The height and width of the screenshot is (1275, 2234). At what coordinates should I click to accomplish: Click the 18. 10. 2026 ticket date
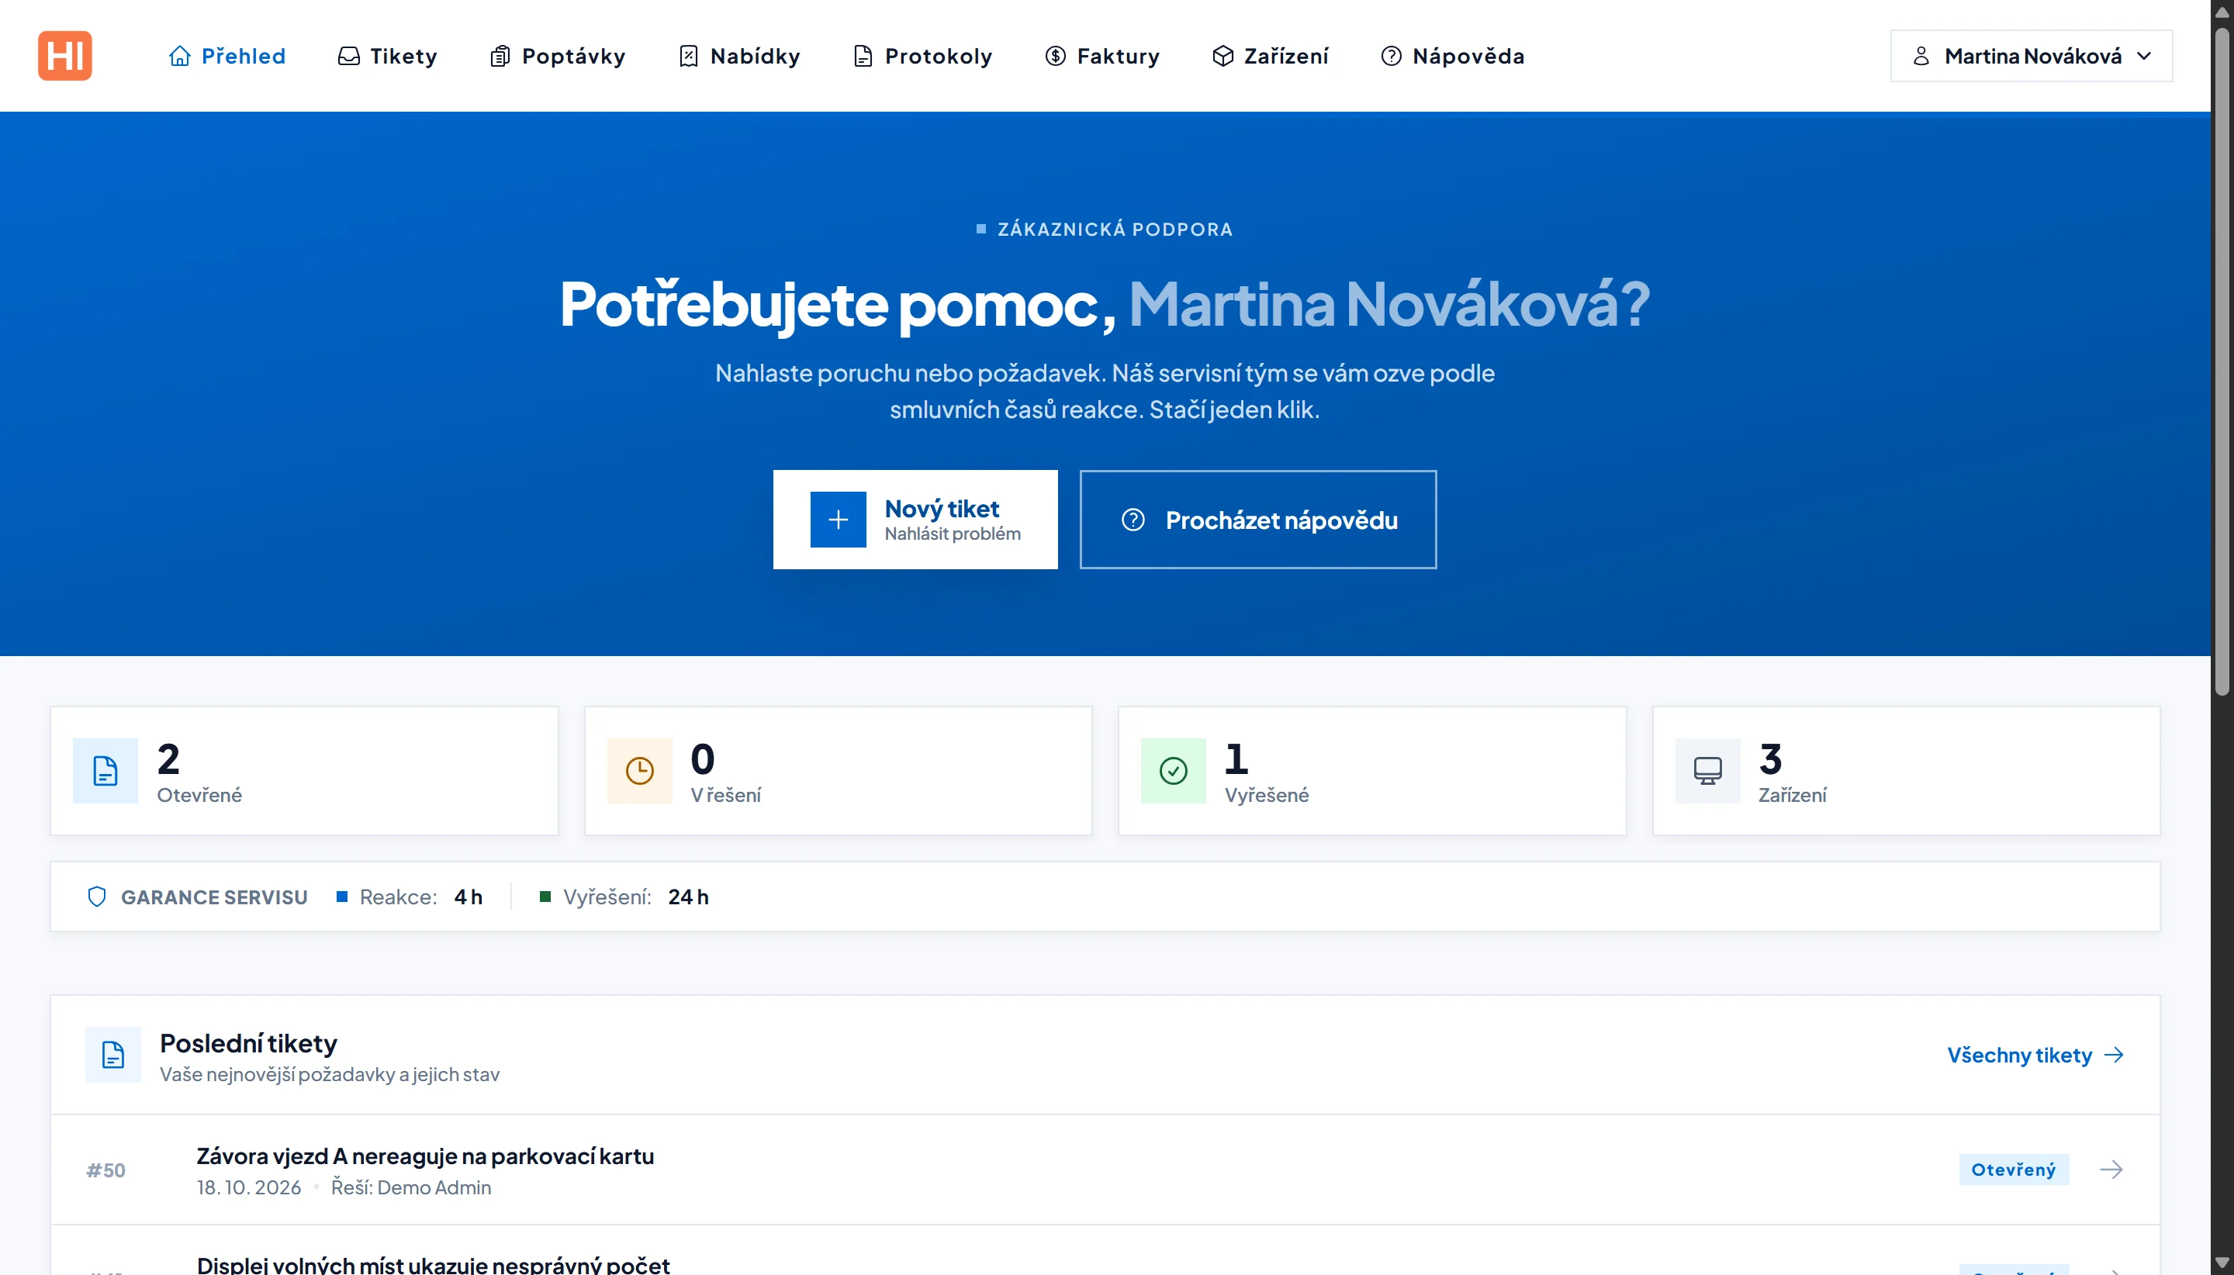pos(249,1187)
